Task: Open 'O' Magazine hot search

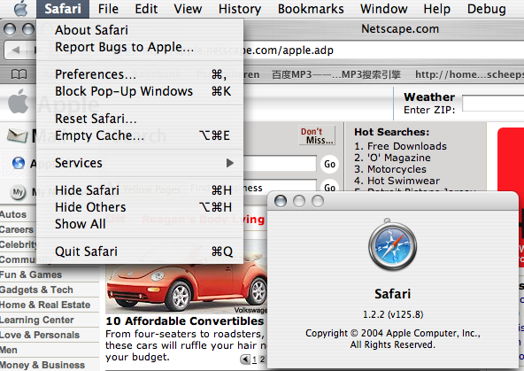Action: (398, 158)
